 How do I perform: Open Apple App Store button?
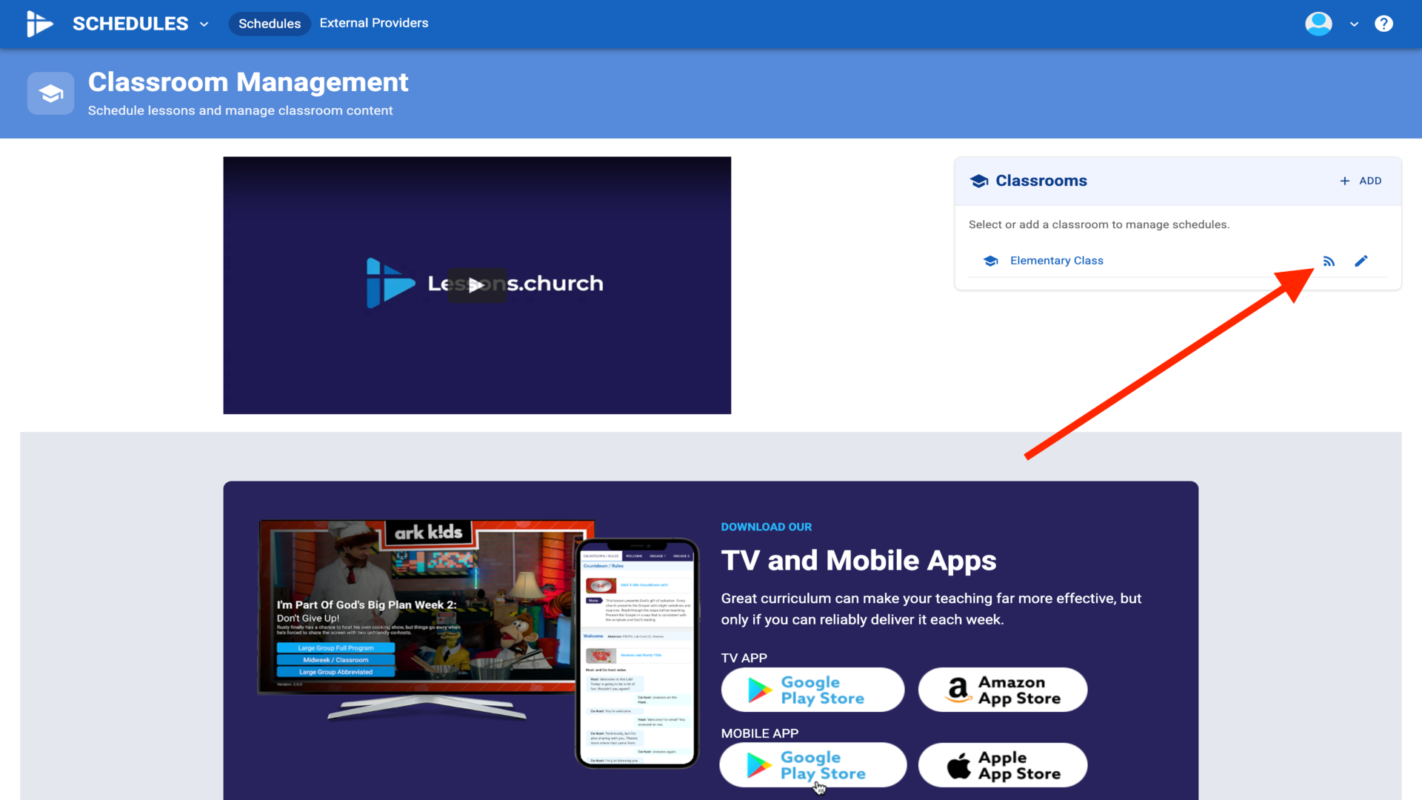tap(1002, 765)
